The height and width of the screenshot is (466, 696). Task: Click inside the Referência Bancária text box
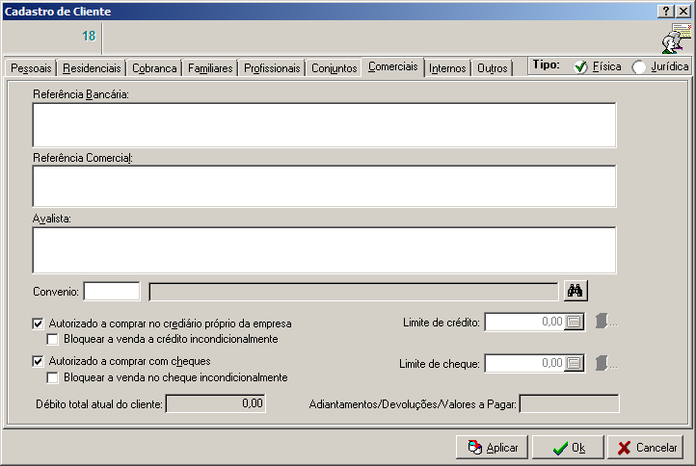(324, 124)
